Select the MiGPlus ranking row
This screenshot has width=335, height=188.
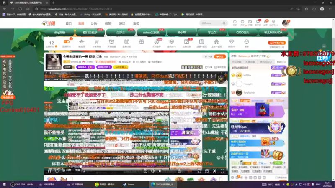pyautogui.click(x=258, y=75)
